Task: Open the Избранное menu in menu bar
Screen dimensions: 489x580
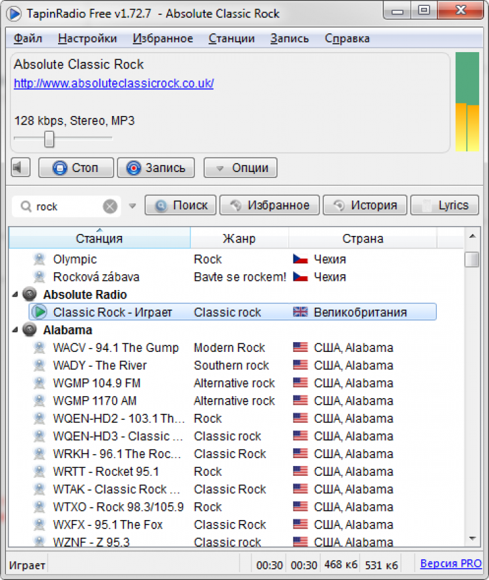Action: pos(163,38)
